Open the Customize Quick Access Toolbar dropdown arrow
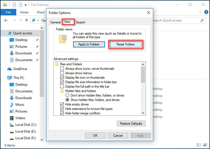This screenshot has width=210, height=149. point(25,5)
